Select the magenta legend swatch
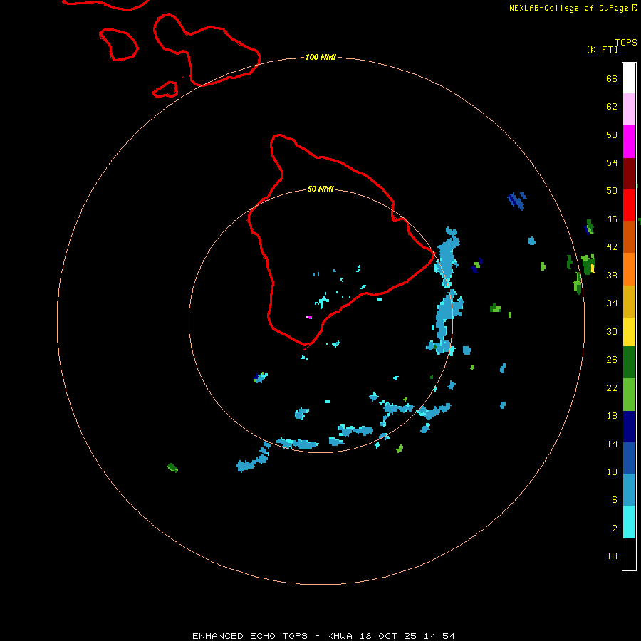Image resolution: width=641 pixels, height=641 pixels. point(629,142)
